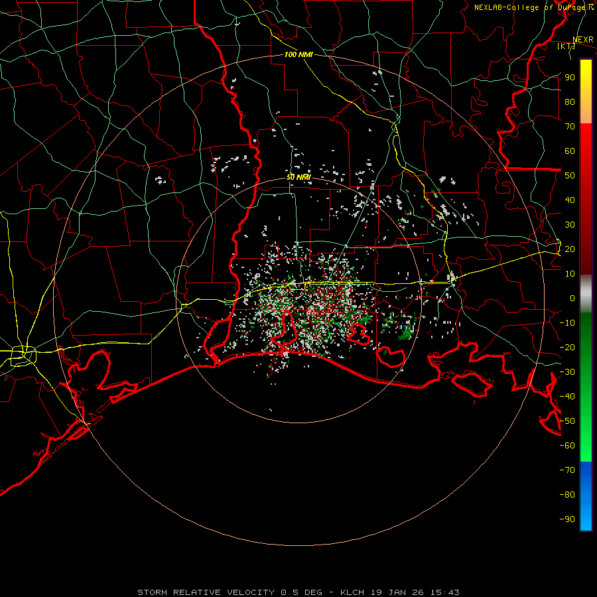Select the -70 value on velocity scale
The image size is (597, 597).
coord(567,470)
